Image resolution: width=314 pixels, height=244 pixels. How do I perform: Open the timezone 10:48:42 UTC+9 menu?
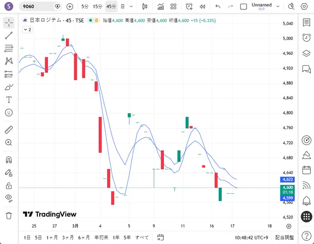tap(251, 238)
